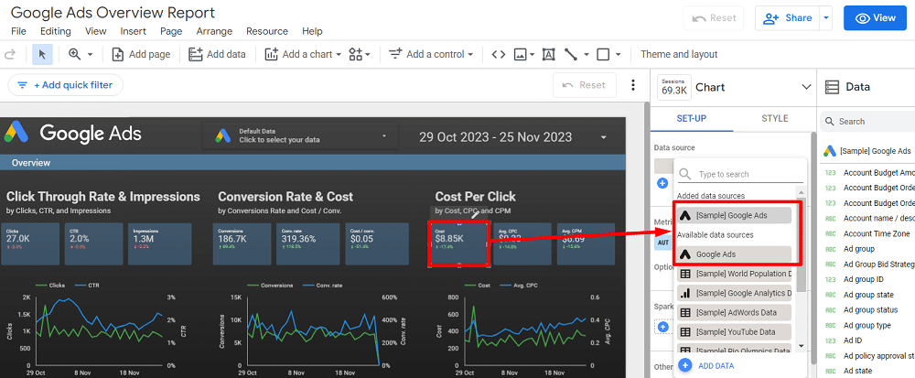Click Add data in the toolbar
The height and width of the screenshot is (378, 915).
click(x=217, y=54)
